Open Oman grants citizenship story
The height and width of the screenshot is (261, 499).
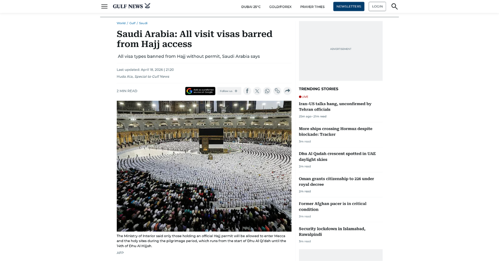336,181
